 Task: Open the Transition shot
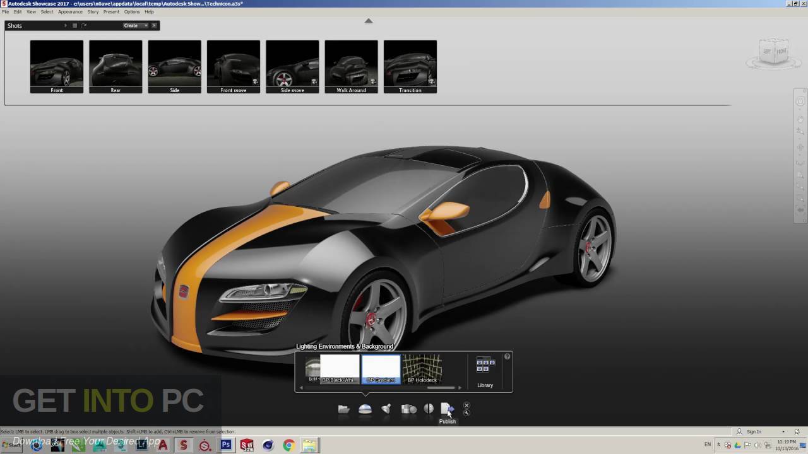point(410,67)
